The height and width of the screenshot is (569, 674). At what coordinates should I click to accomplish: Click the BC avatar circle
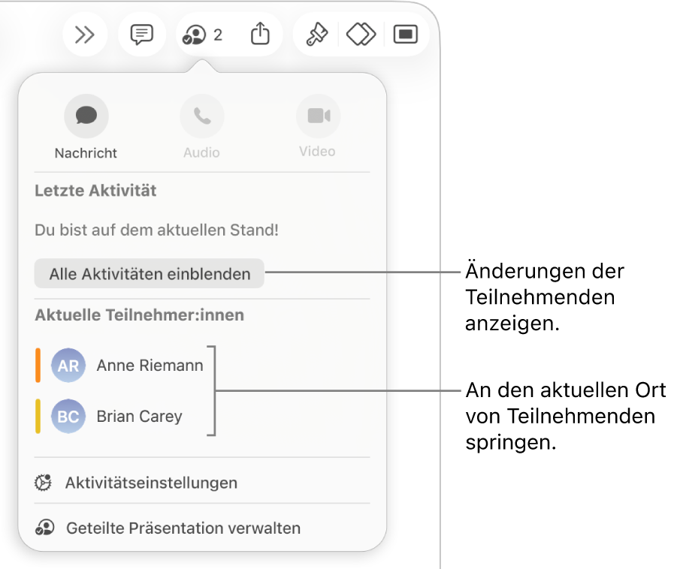[x=68, y=416]
